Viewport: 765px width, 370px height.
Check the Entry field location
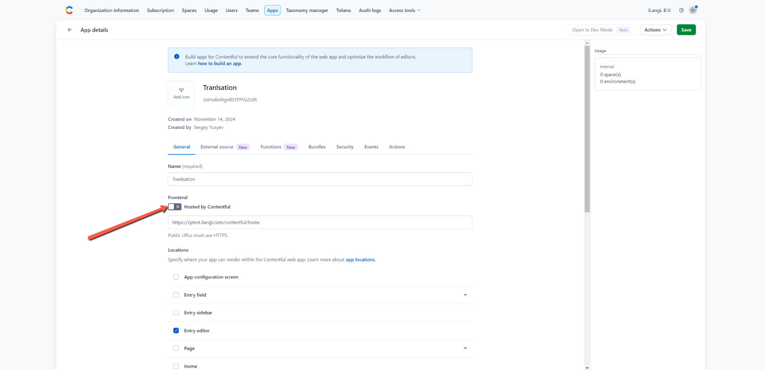pyautogui.click(x=176, y=295)
